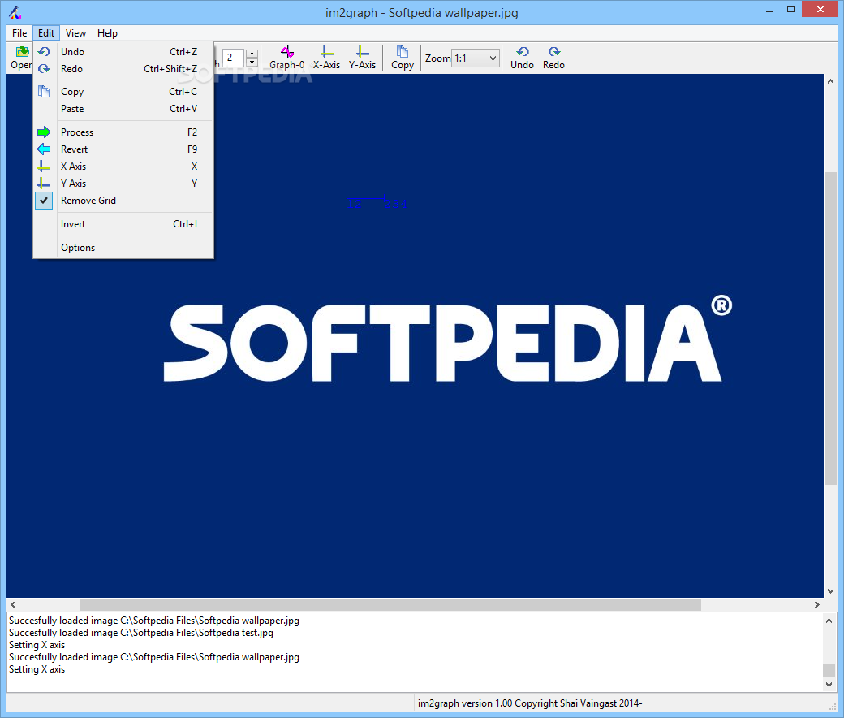Activate the Y-Axis toolbar tool
The image size is (844, 718).
[x=362, y=58]
